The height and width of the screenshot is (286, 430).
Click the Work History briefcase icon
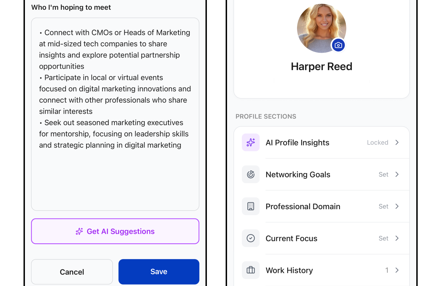tap(251, 270)
